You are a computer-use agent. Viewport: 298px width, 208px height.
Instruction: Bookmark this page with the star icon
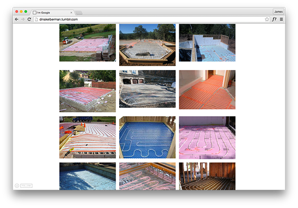(267, 19)
